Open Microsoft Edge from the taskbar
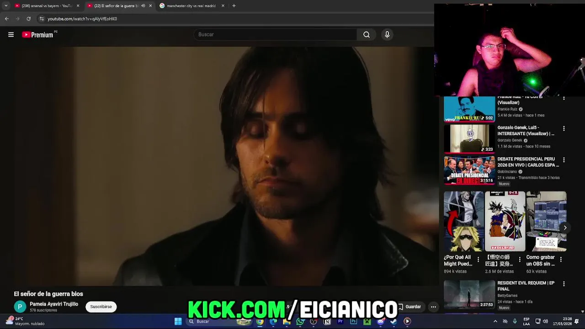The width and height of the screenshot is (585, 329). (x=273, y=321)
